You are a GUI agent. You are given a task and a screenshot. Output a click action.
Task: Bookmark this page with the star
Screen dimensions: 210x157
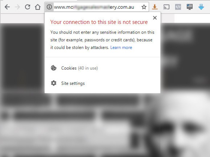click(x=144, y=7)
